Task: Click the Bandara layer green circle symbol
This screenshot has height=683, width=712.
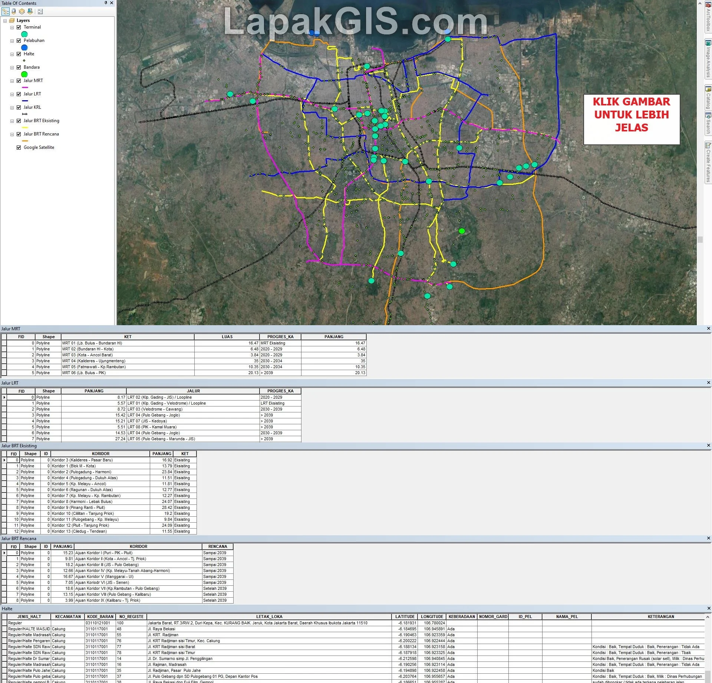Action: click(24, 74)
